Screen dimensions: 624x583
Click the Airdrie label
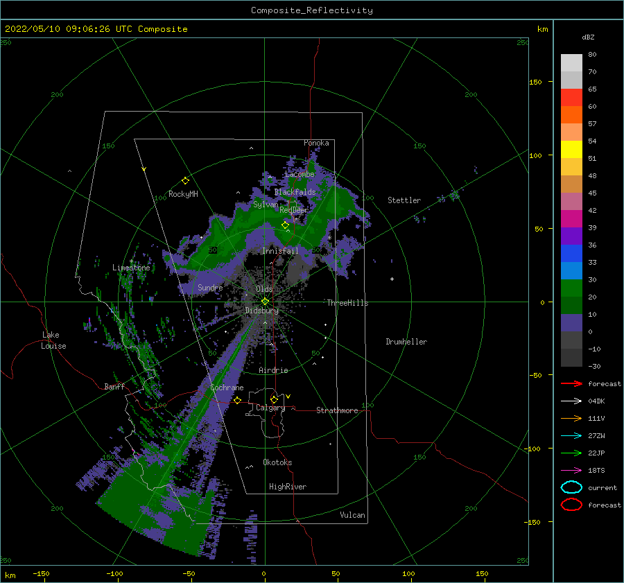coord(273,370)
